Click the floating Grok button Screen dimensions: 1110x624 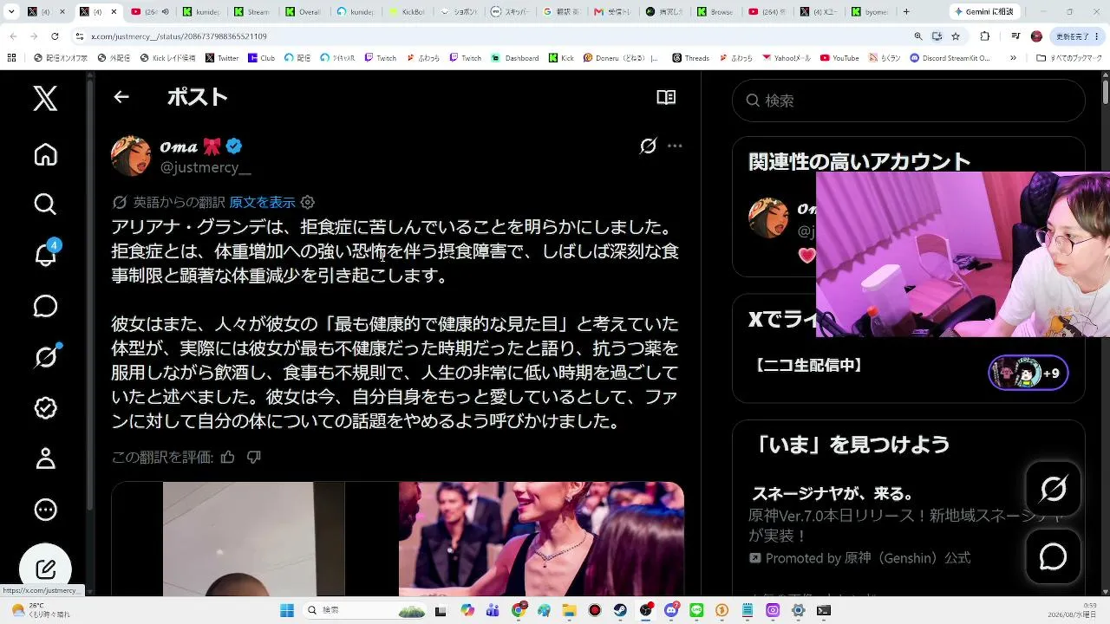tap(1053, 490)
